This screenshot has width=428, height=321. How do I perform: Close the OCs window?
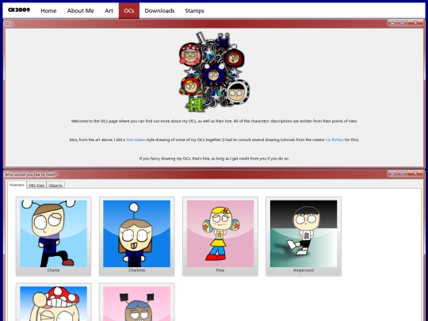click(415, 23)
